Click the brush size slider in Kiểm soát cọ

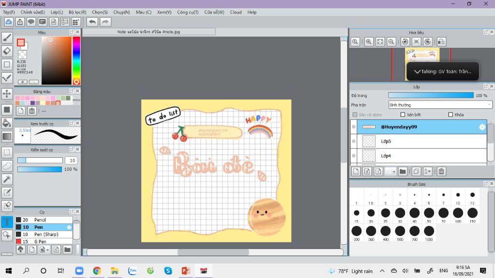(40, 160)
